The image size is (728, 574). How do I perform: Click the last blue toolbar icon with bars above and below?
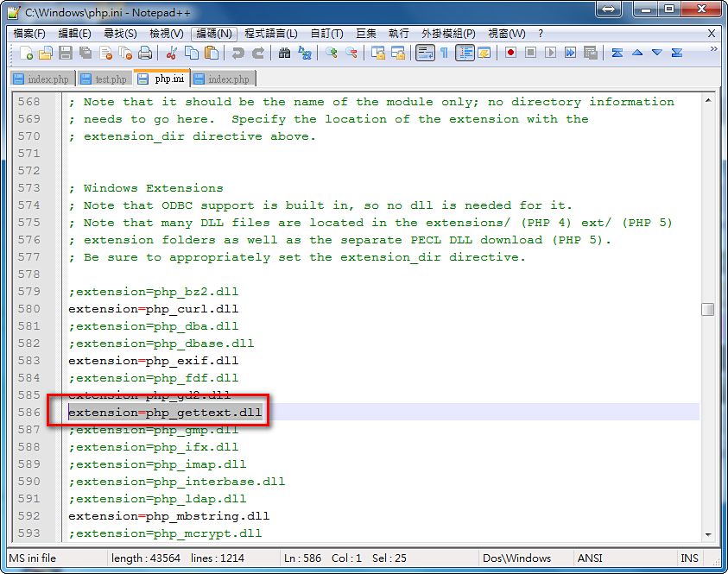677,53
